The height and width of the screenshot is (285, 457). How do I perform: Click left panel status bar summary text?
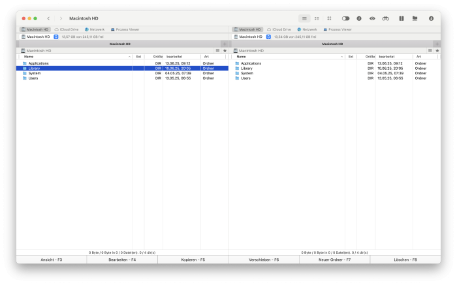coord(122,252)
